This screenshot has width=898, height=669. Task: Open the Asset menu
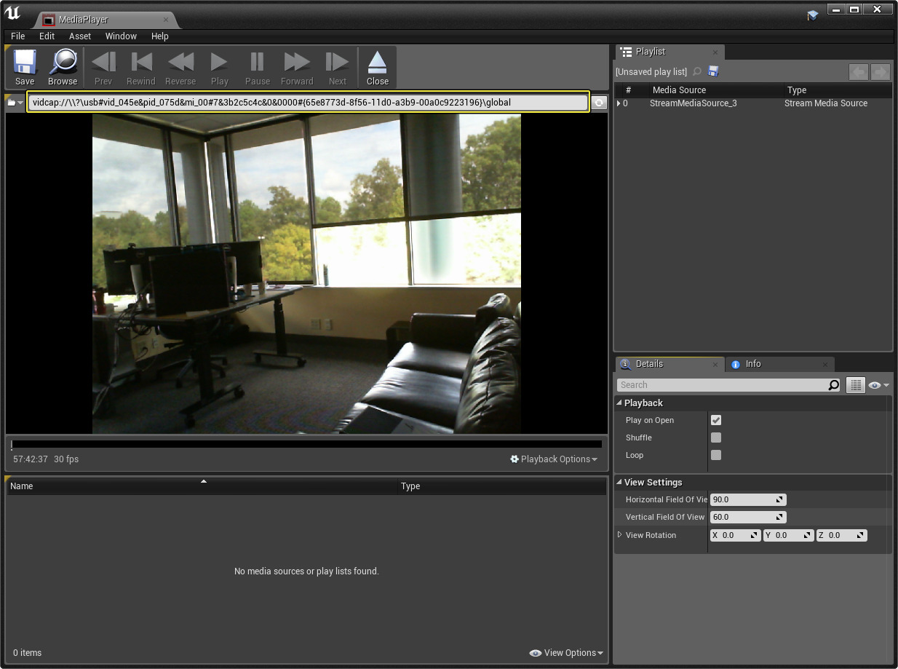80,36
